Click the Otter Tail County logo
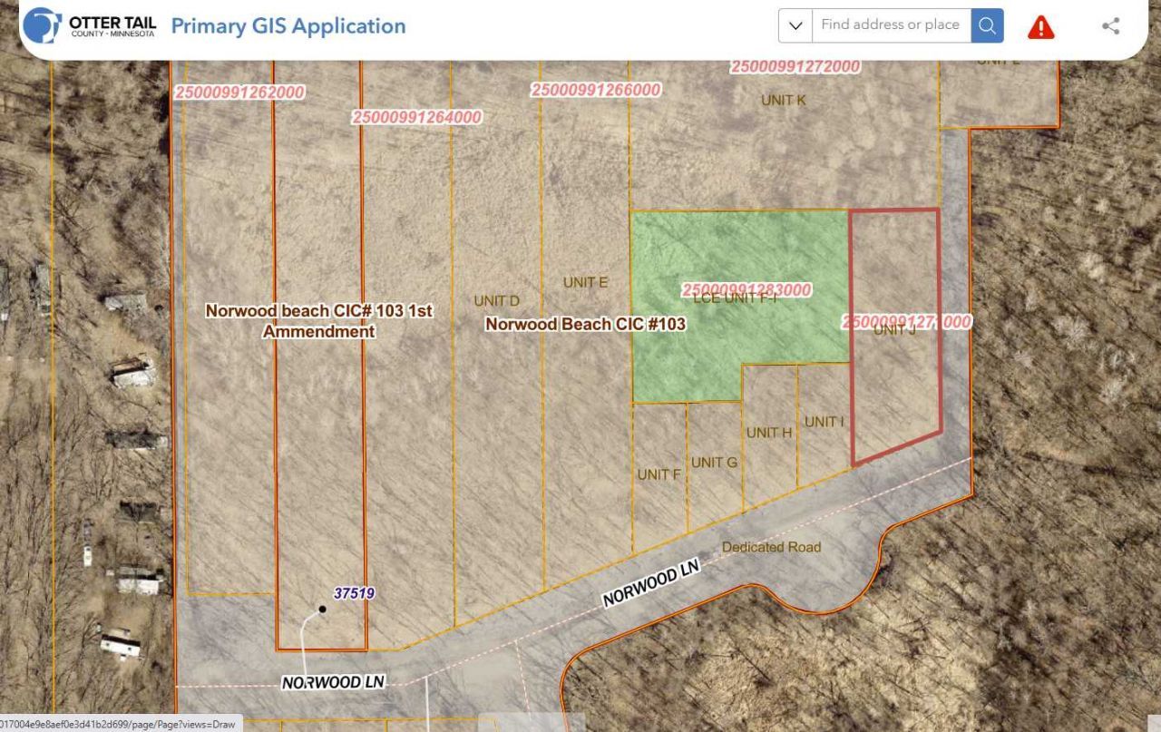Image resolution: width=1161 pixels, height=732 pixels. [90, 25]
